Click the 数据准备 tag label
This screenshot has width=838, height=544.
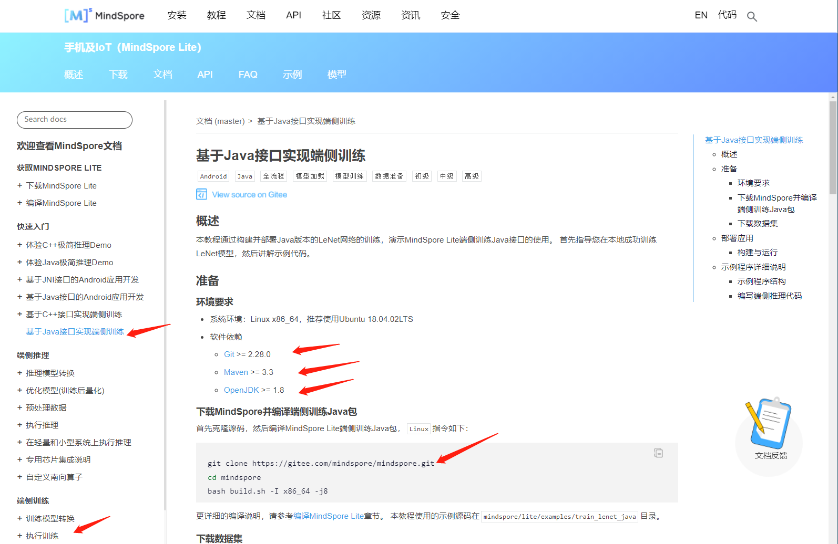tap(389, 176)
